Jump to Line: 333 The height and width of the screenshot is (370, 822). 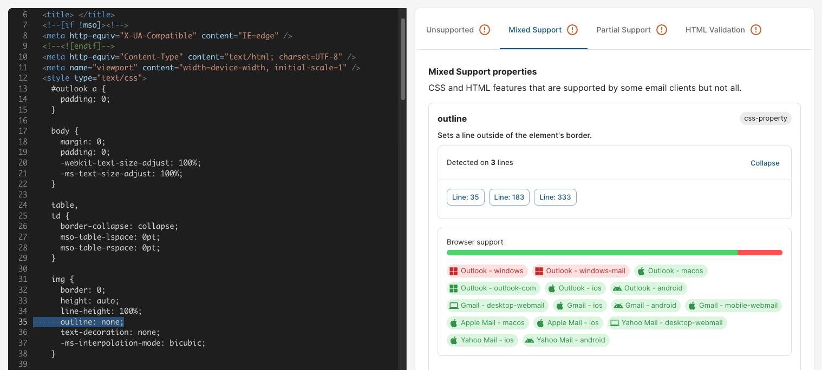pyautogui.click(x=555, y=197)
